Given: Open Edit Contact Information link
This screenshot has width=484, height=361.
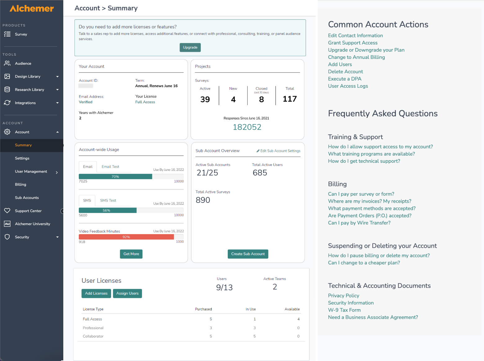Looking at the screenshot, I should pos(356,36).
